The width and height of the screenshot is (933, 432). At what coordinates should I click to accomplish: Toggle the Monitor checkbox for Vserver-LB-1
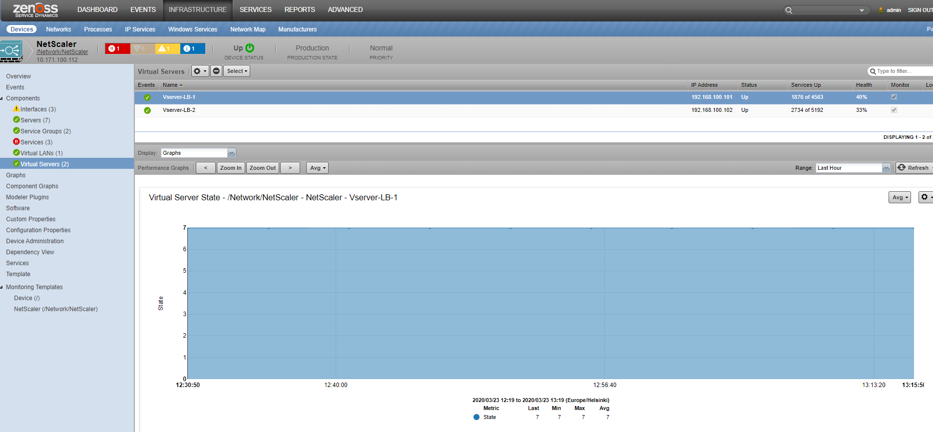894,97
